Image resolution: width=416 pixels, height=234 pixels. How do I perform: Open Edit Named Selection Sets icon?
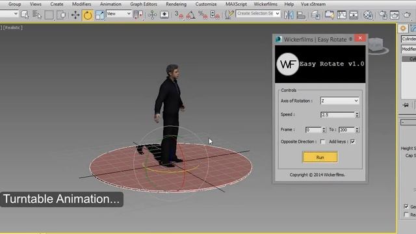click(229, 15)
